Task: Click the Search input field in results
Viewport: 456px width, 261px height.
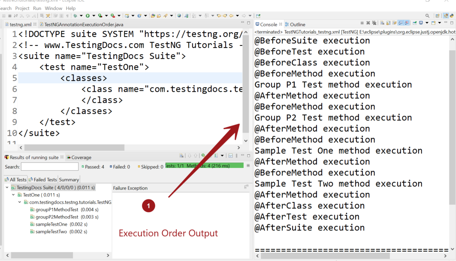Action: (50, 167)
